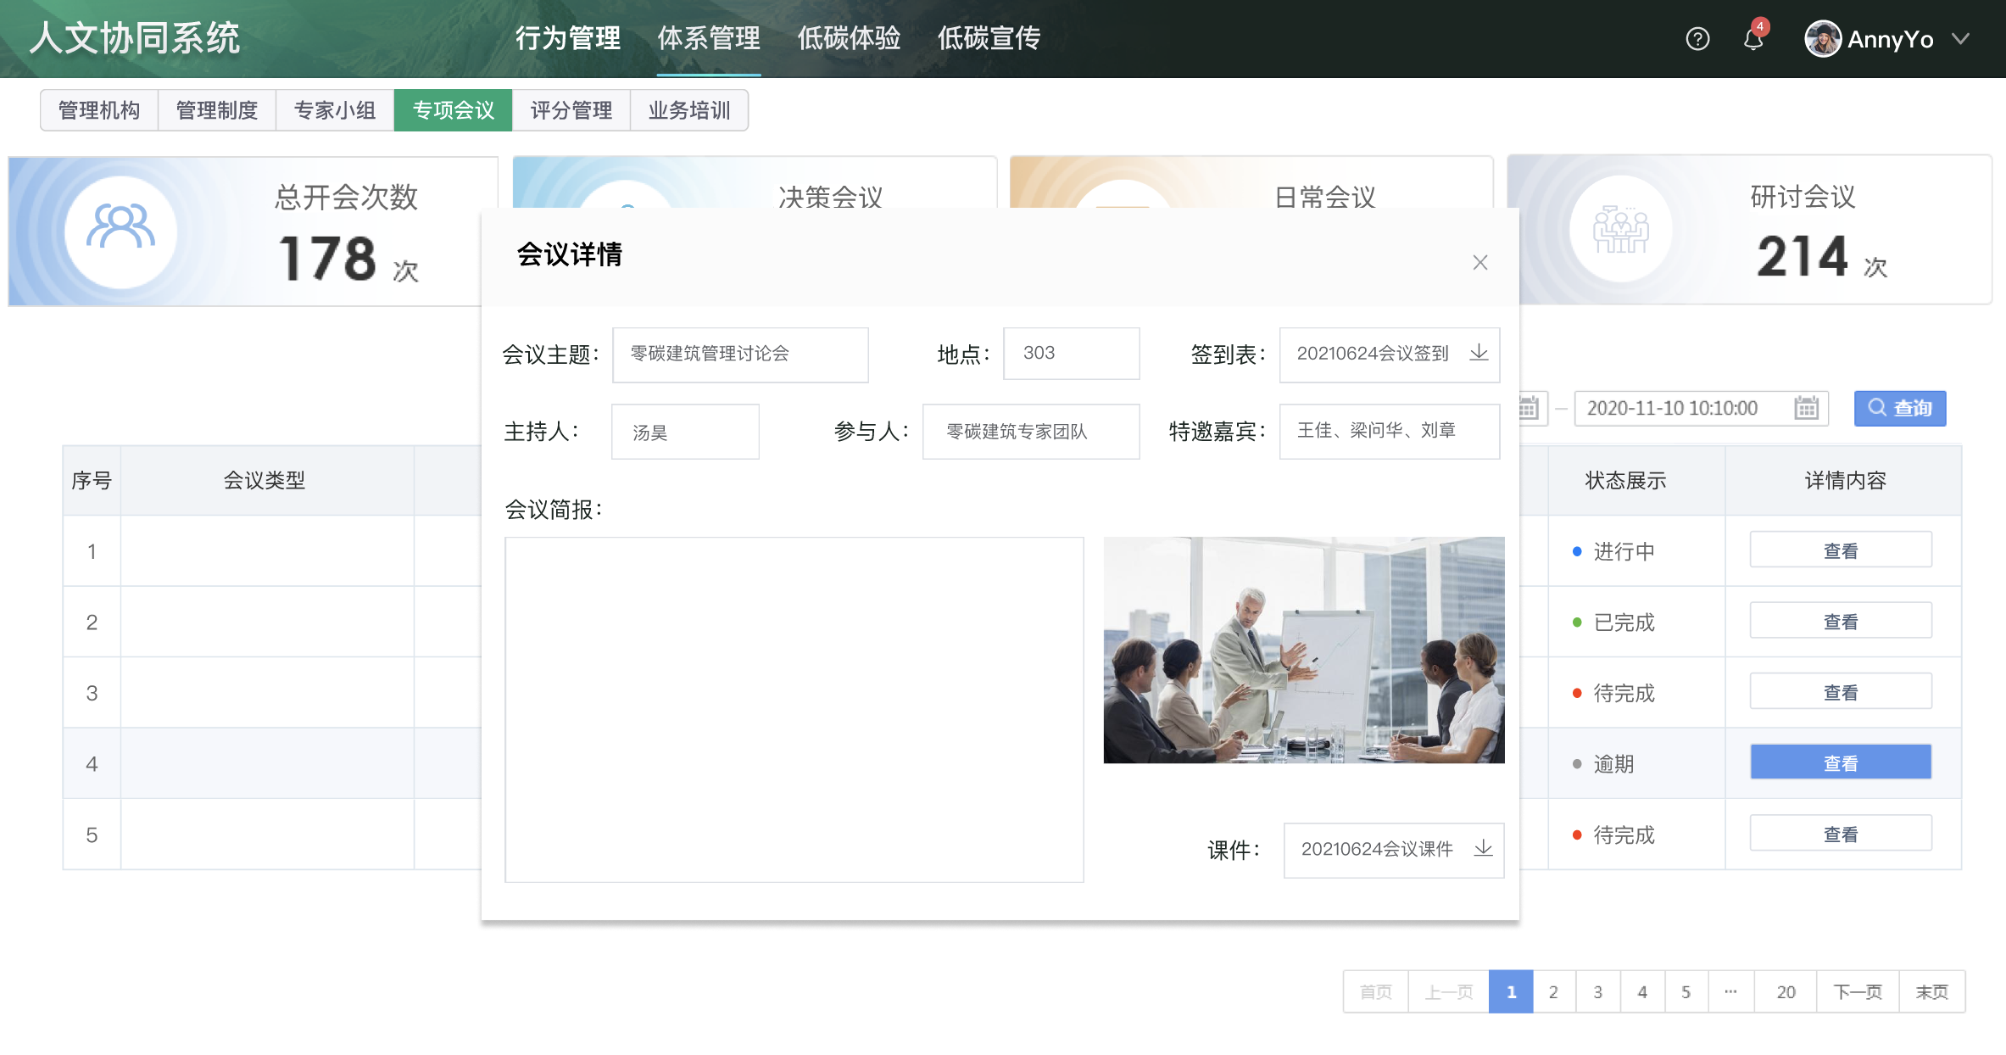
Task: Switch to the 评分管理 tab
Action: (x=571, y=110)
